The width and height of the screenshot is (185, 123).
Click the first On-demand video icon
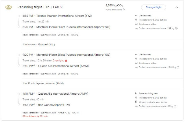(x=136, y=24)
